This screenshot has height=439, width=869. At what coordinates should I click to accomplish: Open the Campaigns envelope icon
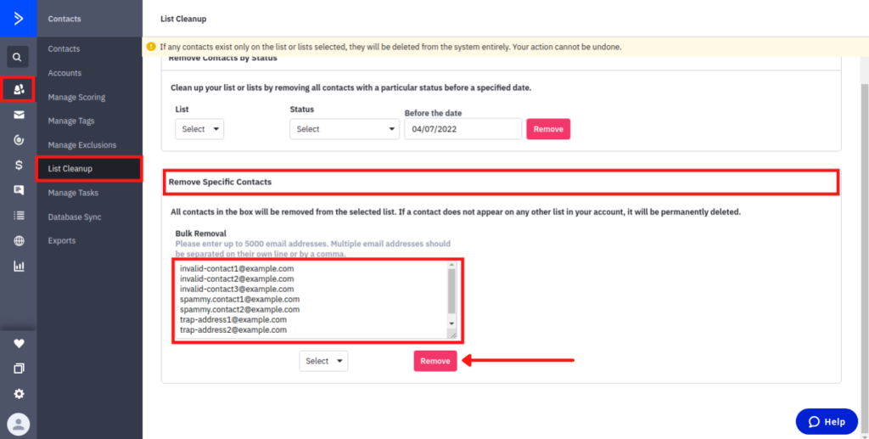[x=19, y=115]
